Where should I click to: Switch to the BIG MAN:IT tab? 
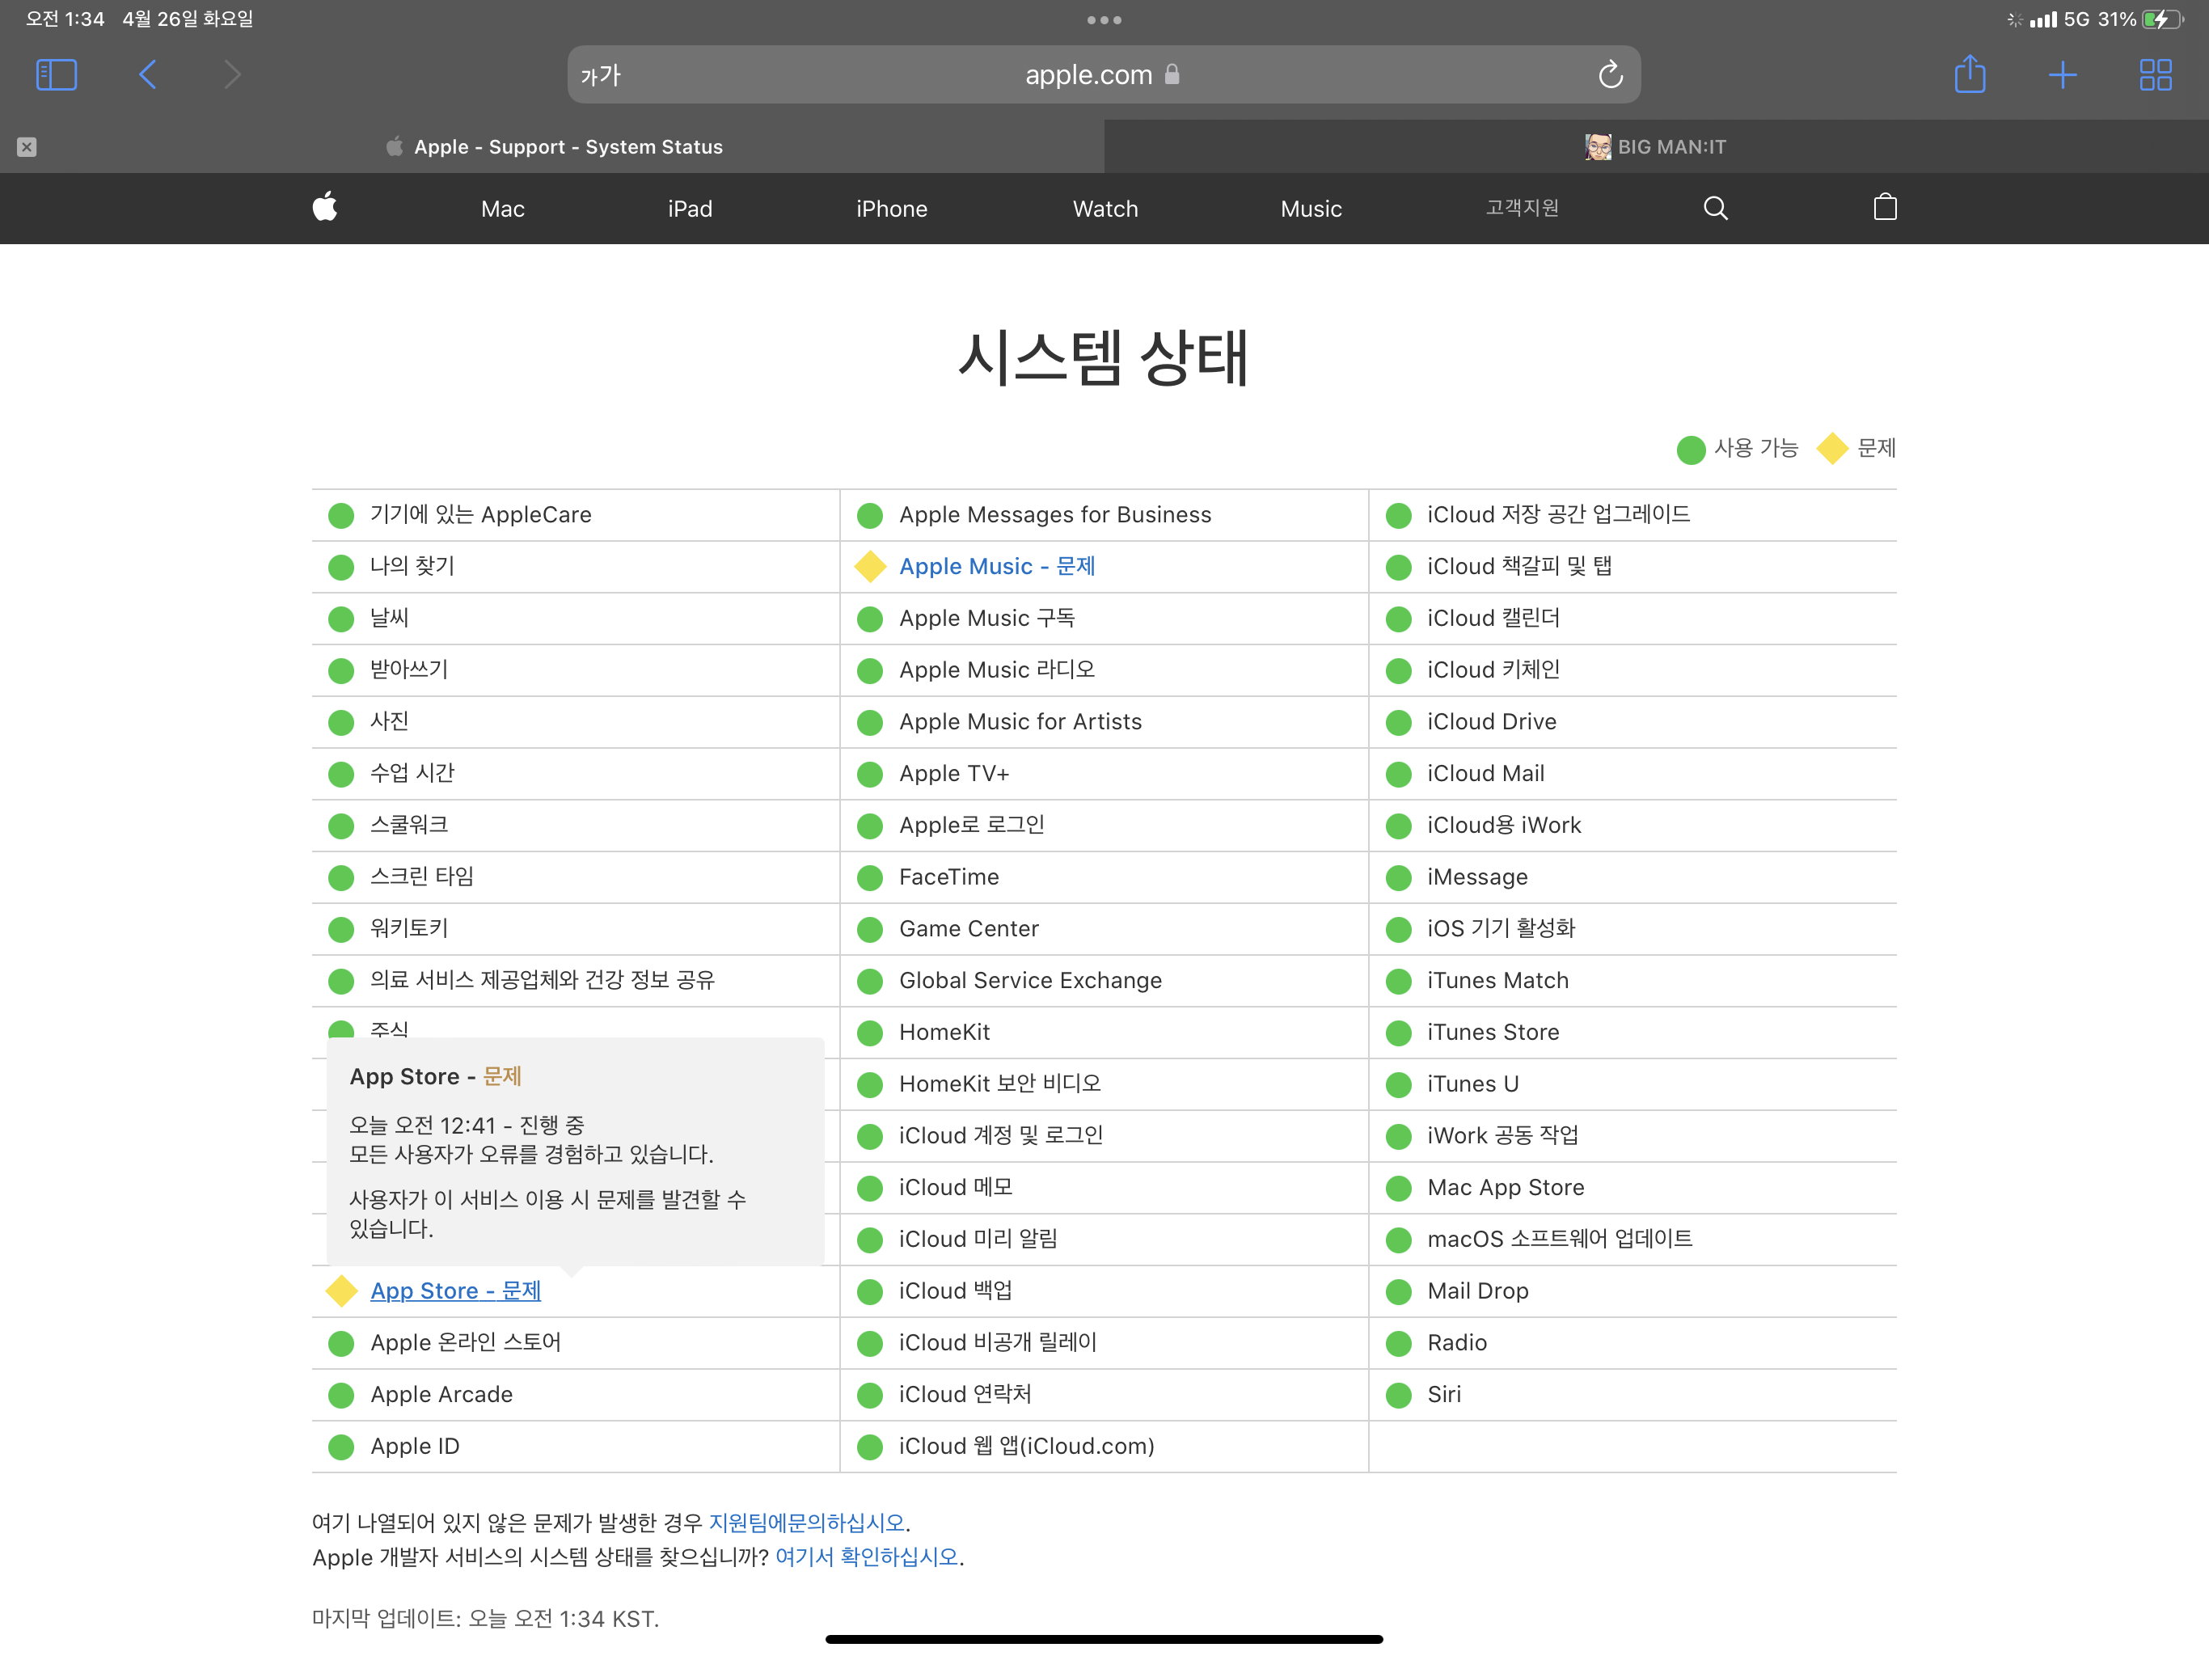point(1656,147)
